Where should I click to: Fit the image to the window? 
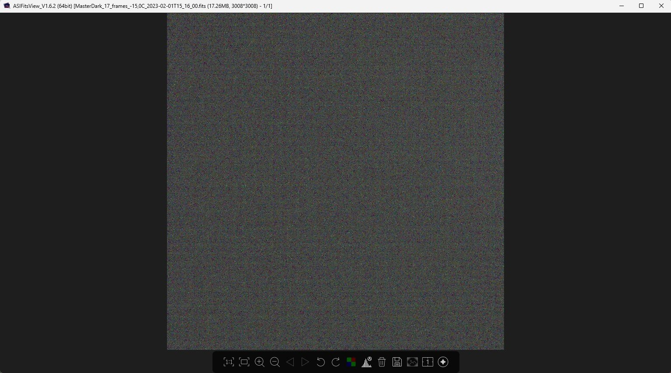pos(244,362)
